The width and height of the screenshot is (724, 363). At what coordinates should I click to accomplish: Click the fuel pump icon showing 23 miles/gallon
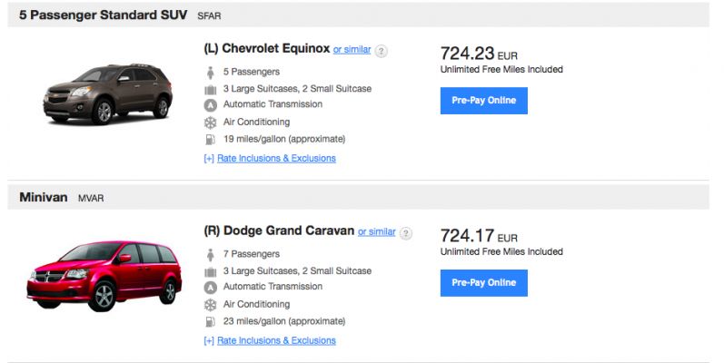pyautogui.click(x=210, y=321)
